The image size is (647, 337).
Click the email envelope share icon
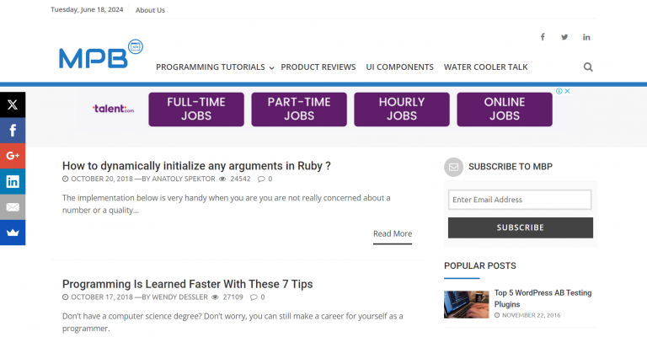13,206
